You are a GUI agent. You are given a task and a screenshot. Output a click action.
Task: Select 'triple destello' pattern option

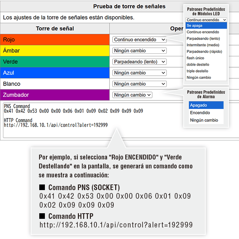point(206,71)
